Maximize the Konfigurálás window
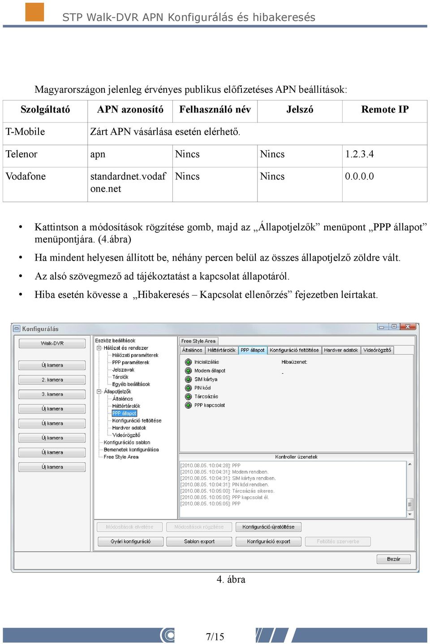The height and width of the screenshot is (644, 430). pos(394,327)
